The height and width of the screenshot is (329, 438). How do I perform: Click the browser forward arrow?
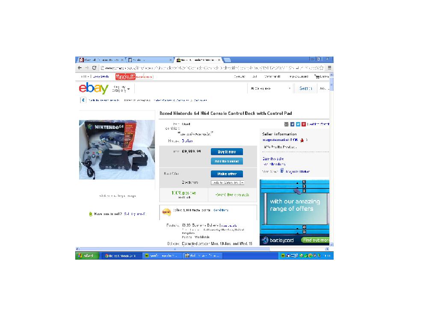(x=87, y=68)
